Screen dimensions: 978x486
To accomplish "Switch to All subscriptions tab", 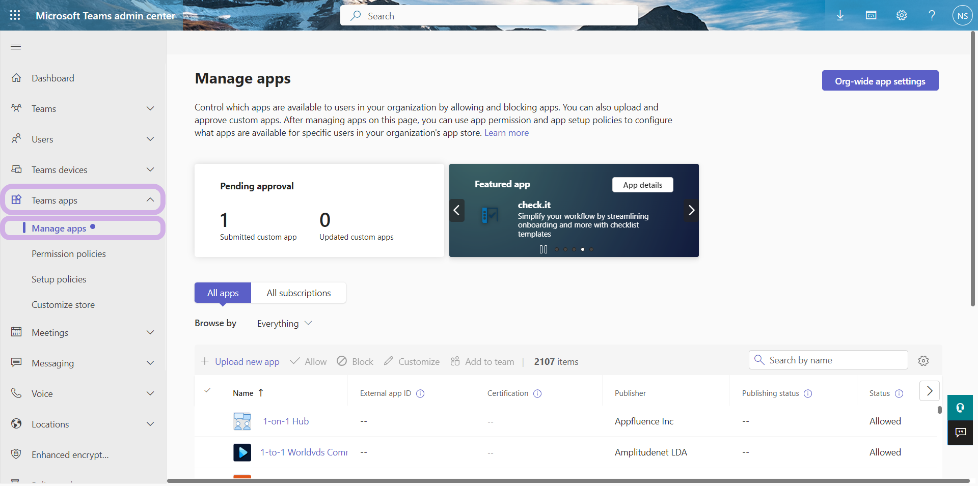I will click(298, 293).
